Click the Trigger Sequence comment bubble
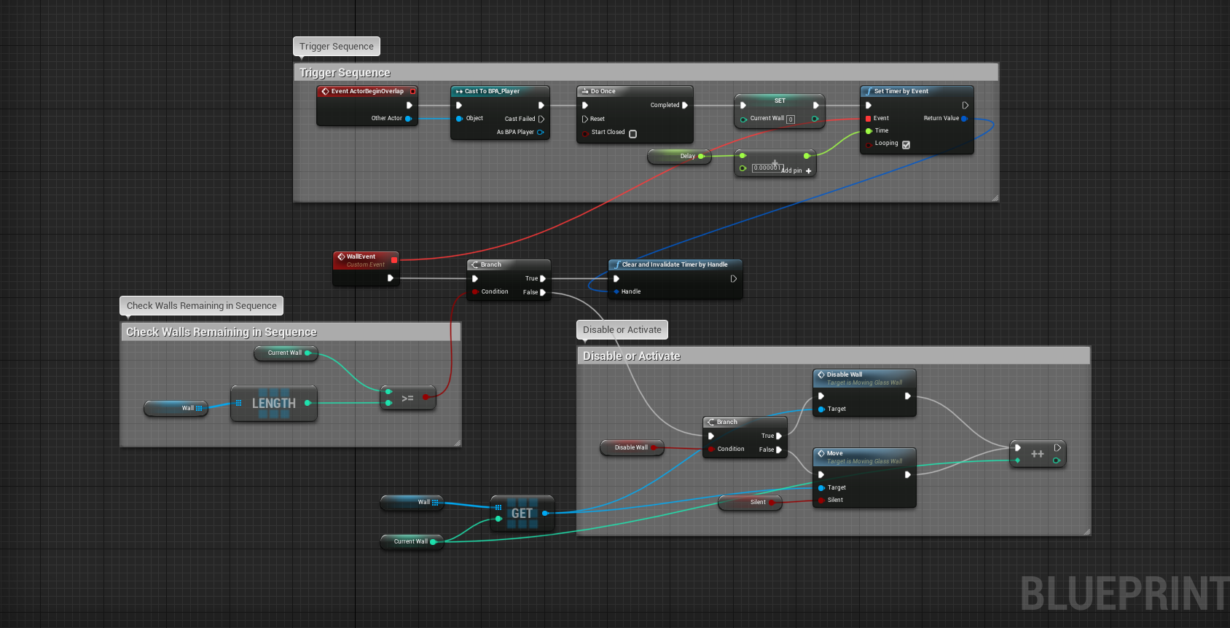Screen dimensions: 1230x628 (336, 46)
